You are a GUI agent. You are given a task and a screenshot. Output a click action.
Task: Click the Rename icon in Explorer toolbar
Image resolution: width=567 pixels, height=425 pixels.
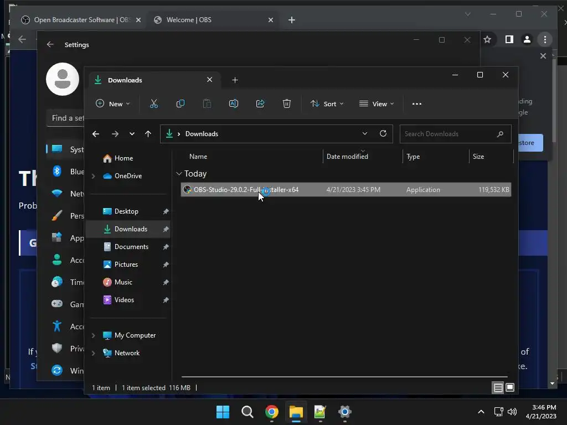click(x=234, y=103)
